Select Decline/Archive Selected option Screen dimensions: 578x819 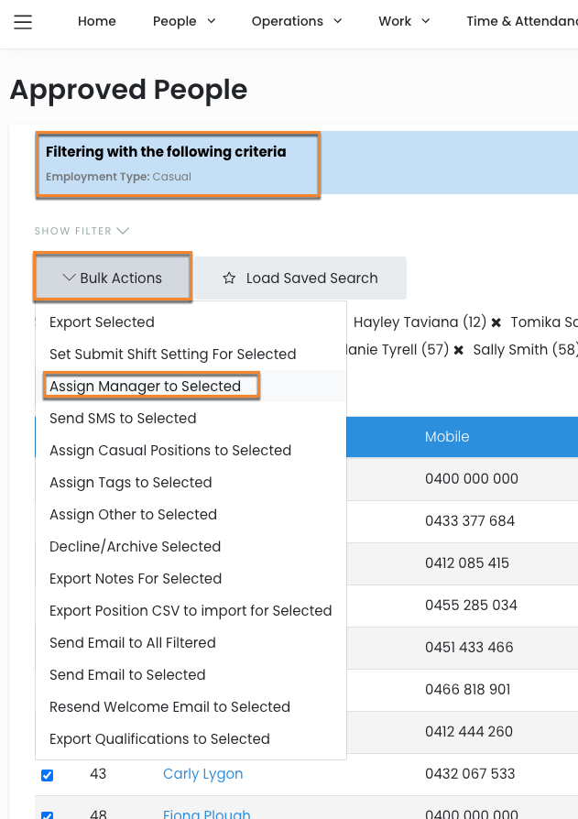(x=135, y=547)
